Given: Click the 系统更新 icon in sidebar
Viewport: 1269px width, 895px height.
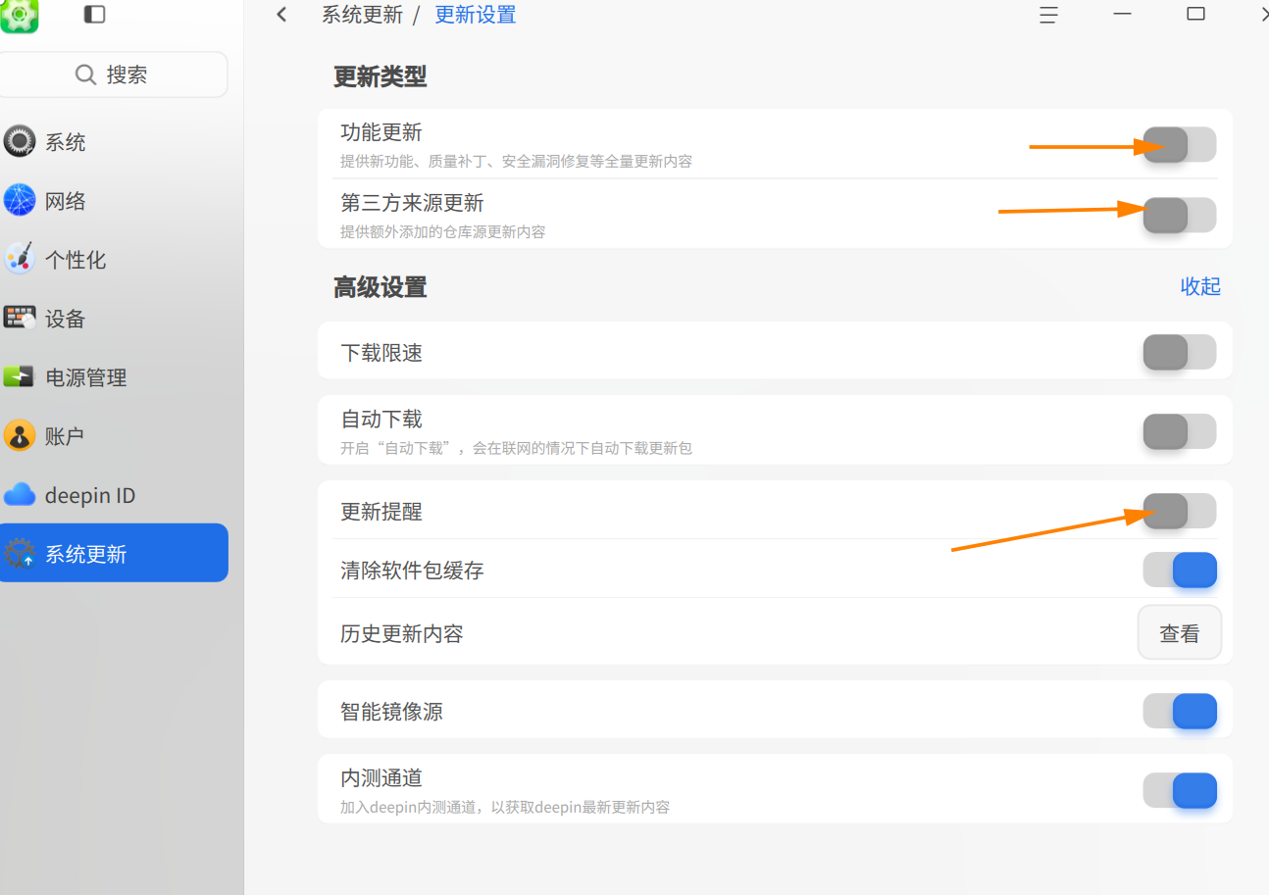Looking at the screenshot, I should click(x=20, y=554).
